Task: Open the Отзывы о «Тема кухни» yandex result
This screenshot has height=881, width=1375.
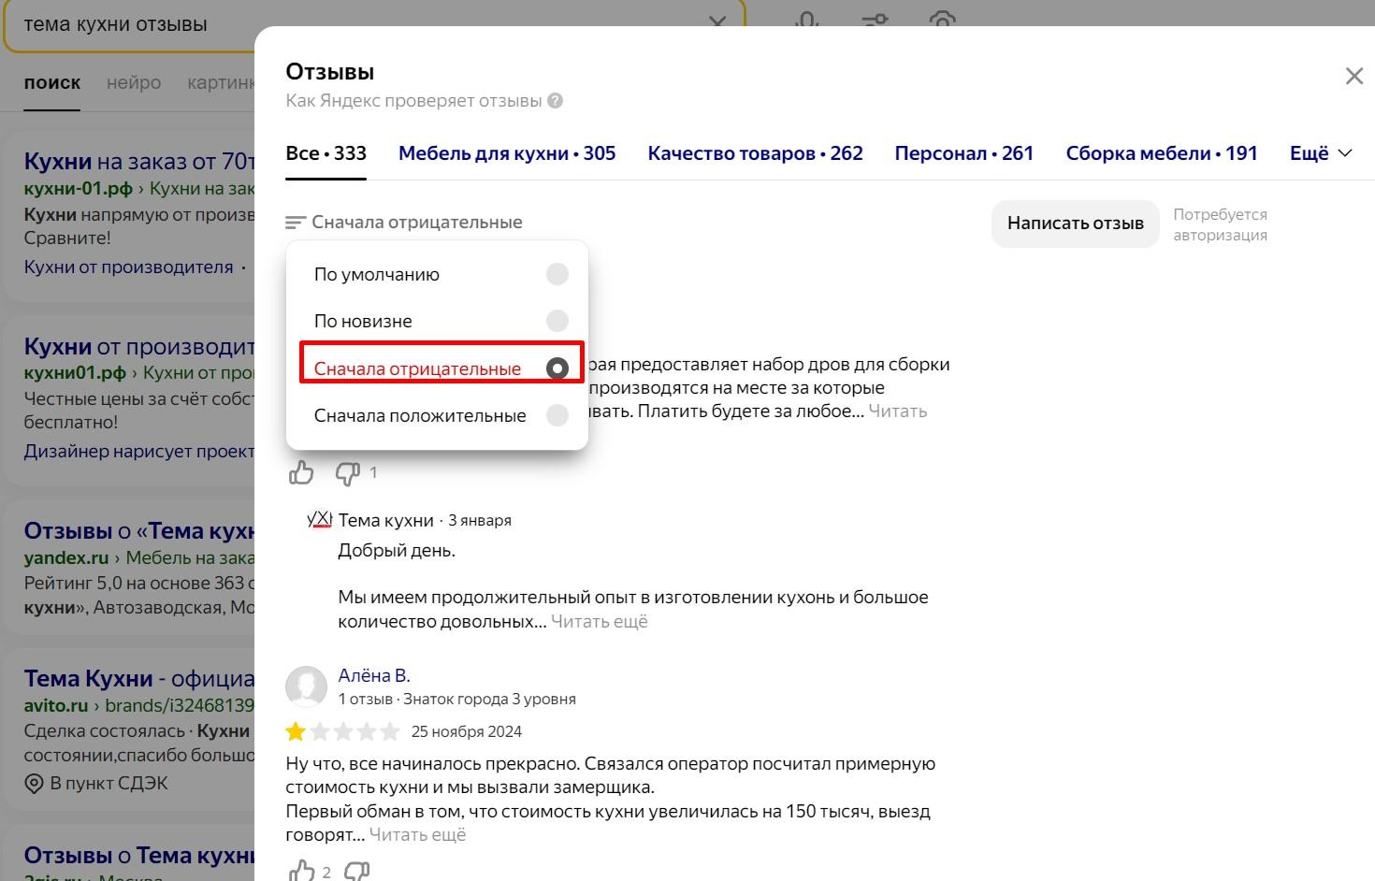Action: pyautogui.click(x=139, y=531)
